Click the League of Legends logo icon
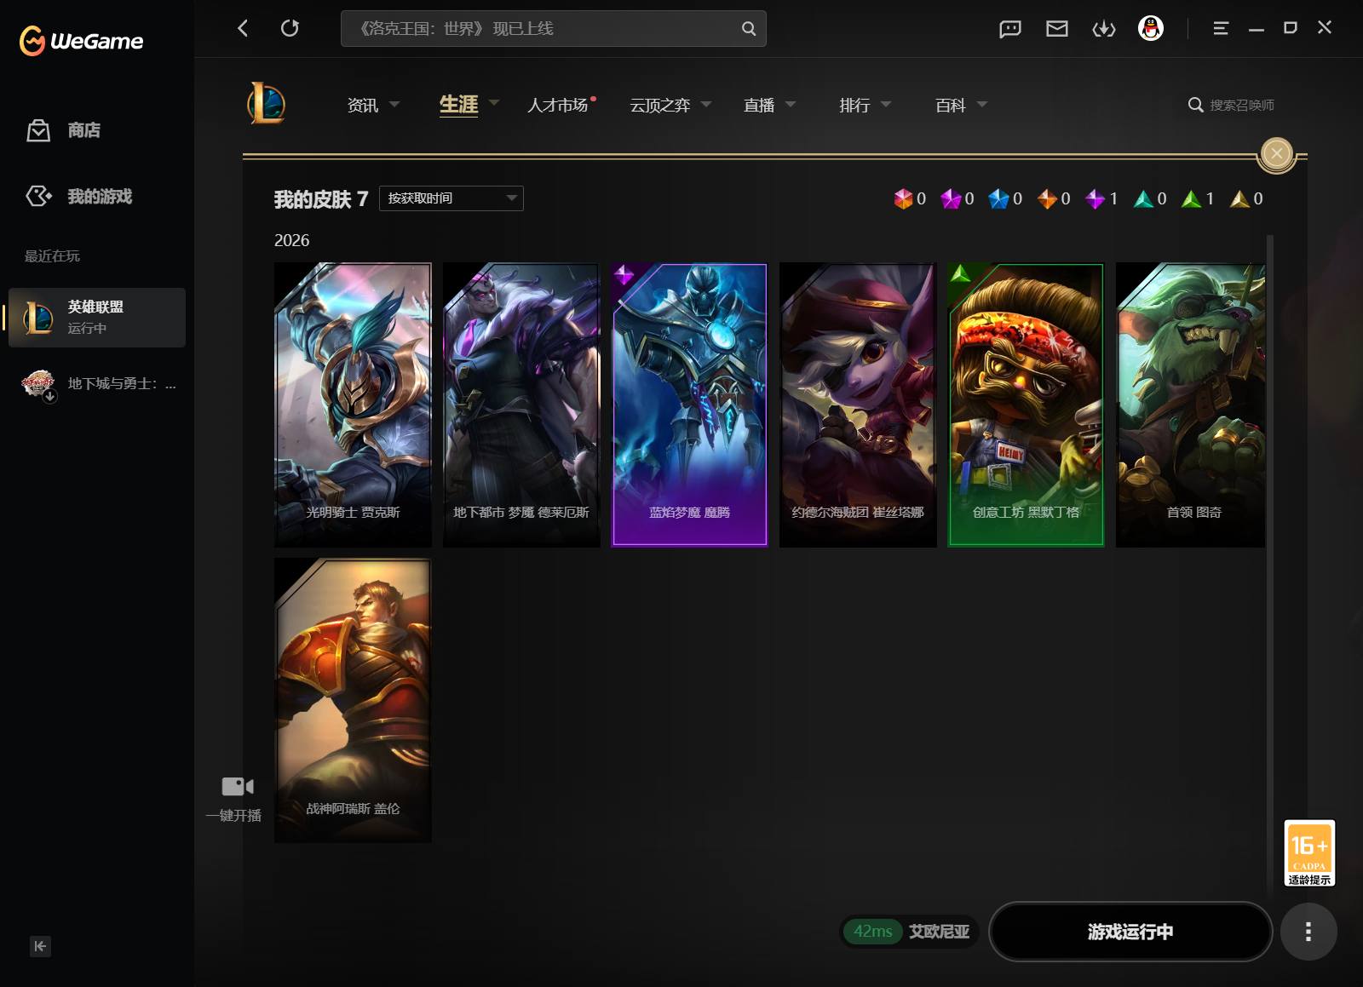Screen dimensions: 1363x987 [x=267, y=104]
